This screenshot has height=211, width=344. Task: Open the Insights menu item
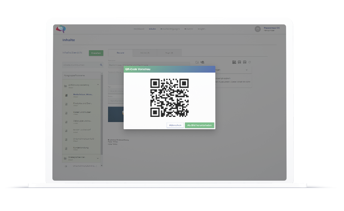pyautogui.click(x=201, y=29)
